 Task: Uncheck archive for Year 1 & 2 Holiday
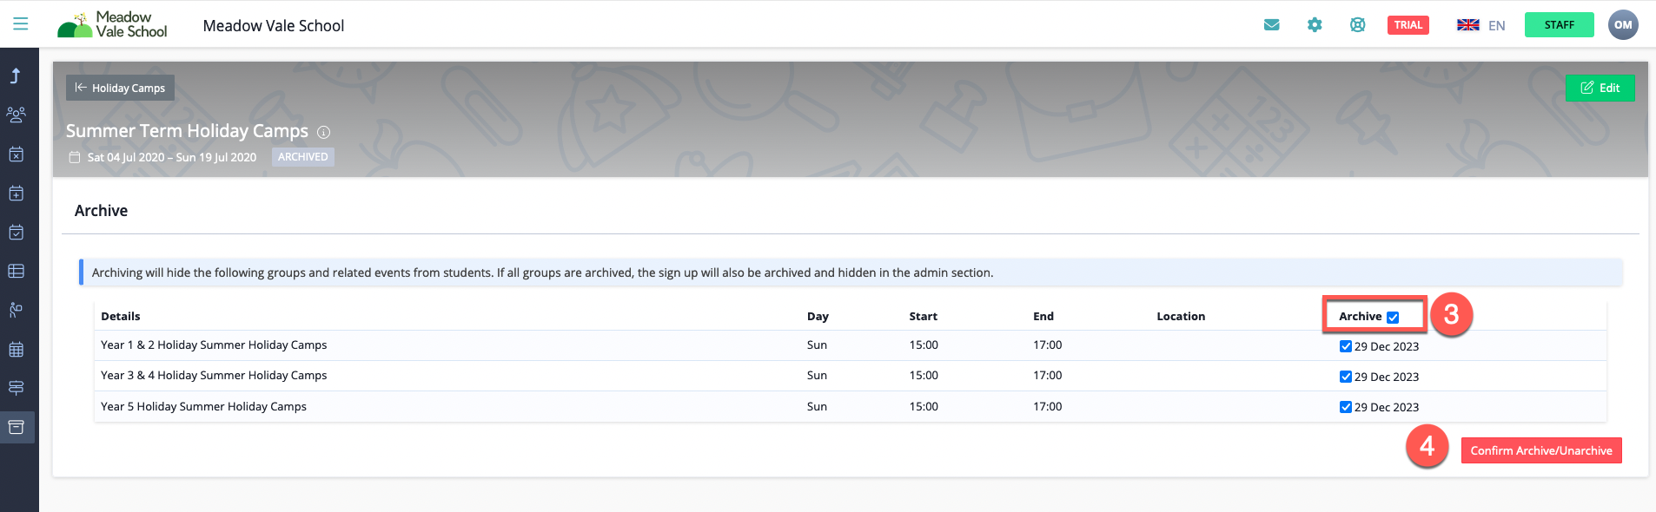(1345, 346)
